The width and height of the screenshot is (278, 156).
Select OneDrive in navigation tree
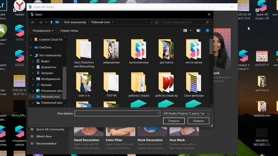click(43, 47)
